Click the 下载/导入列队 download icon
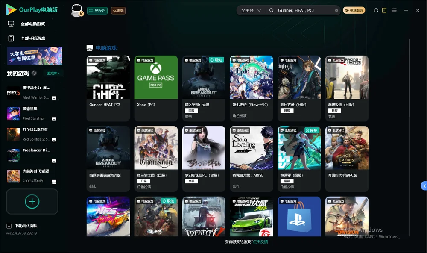 9,226
